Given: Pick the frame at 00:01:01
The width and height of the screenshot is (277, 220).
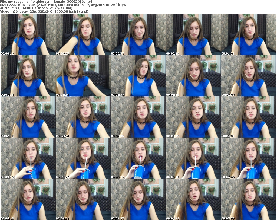Looking at the screenshot, I should (248, 34).
